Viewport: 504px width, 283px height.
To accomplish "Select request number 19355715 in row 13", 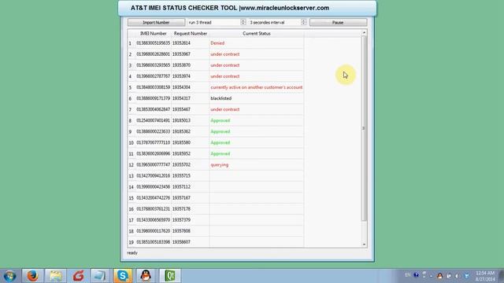I will coord(181,176).
